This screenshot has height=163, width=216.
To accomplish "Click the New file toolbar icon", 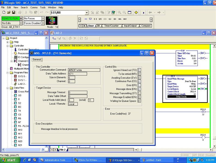I will click(4, 12).
